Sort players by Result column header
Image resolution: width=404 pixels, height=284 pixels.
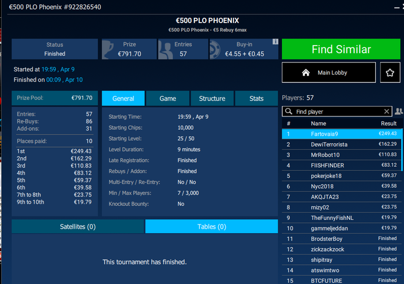point(388,124)
